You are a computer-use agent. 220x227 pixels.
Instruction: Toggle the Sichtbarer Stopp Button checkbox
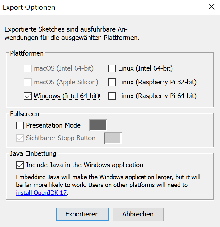coord(20,138)
